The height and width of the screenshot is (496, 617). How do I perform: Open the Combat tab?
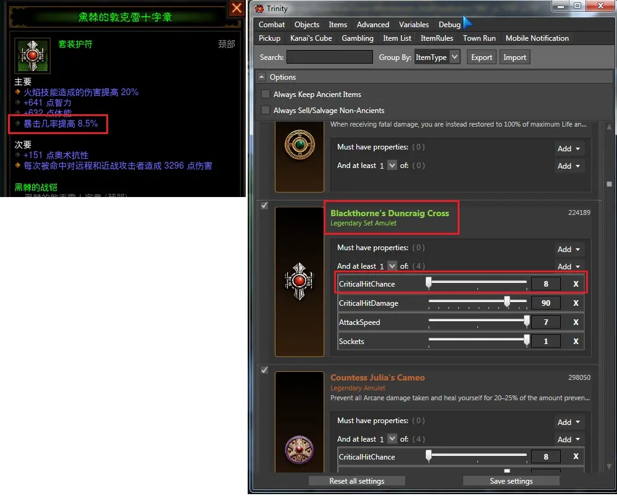(272, 25)
